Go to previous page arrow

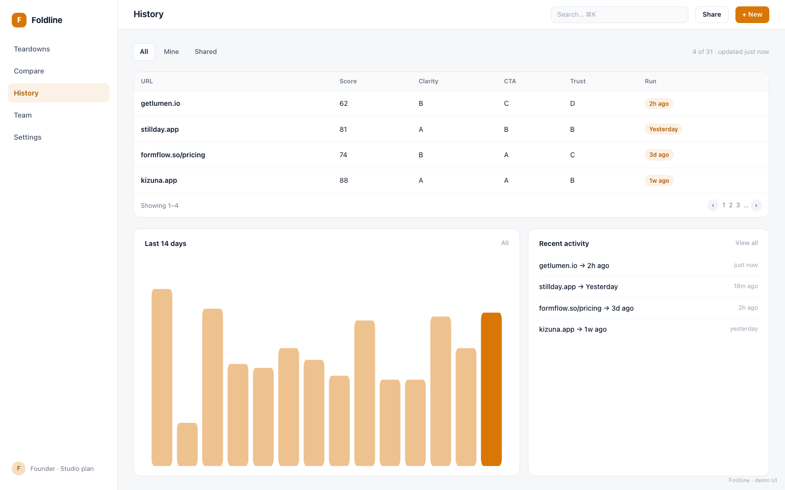[713, 205]
